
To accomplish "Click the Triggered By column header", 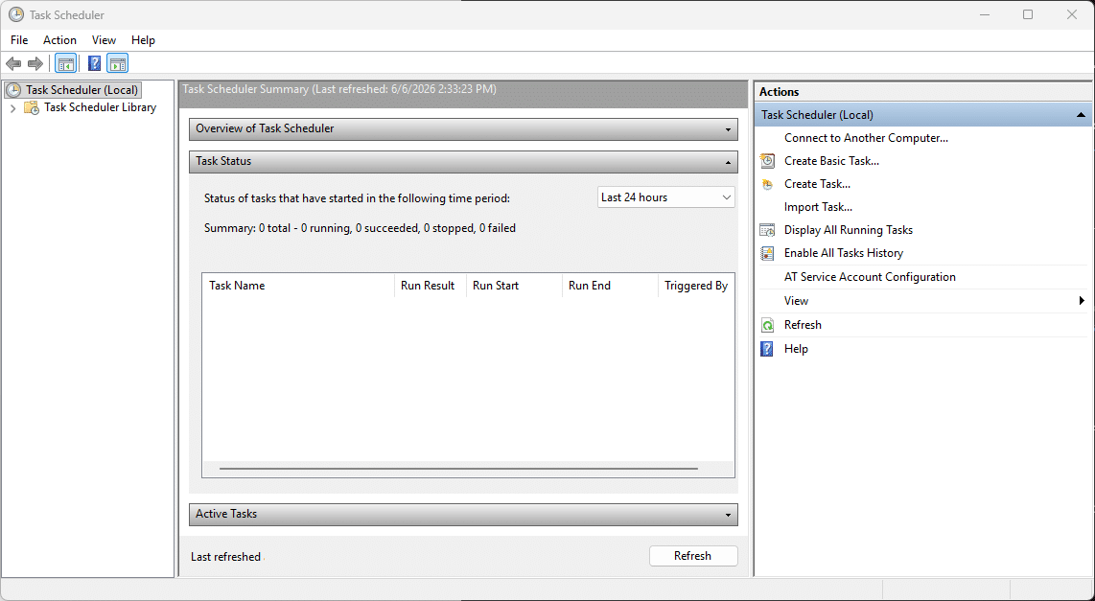I will click(x=696, y=286).
